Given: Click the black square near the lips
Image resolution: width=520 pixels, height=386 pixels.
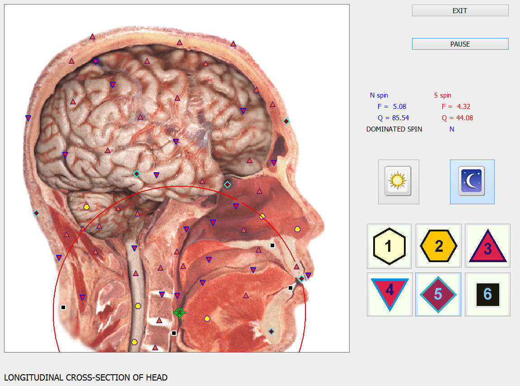Looking at the screenshot, I should 290,288.
